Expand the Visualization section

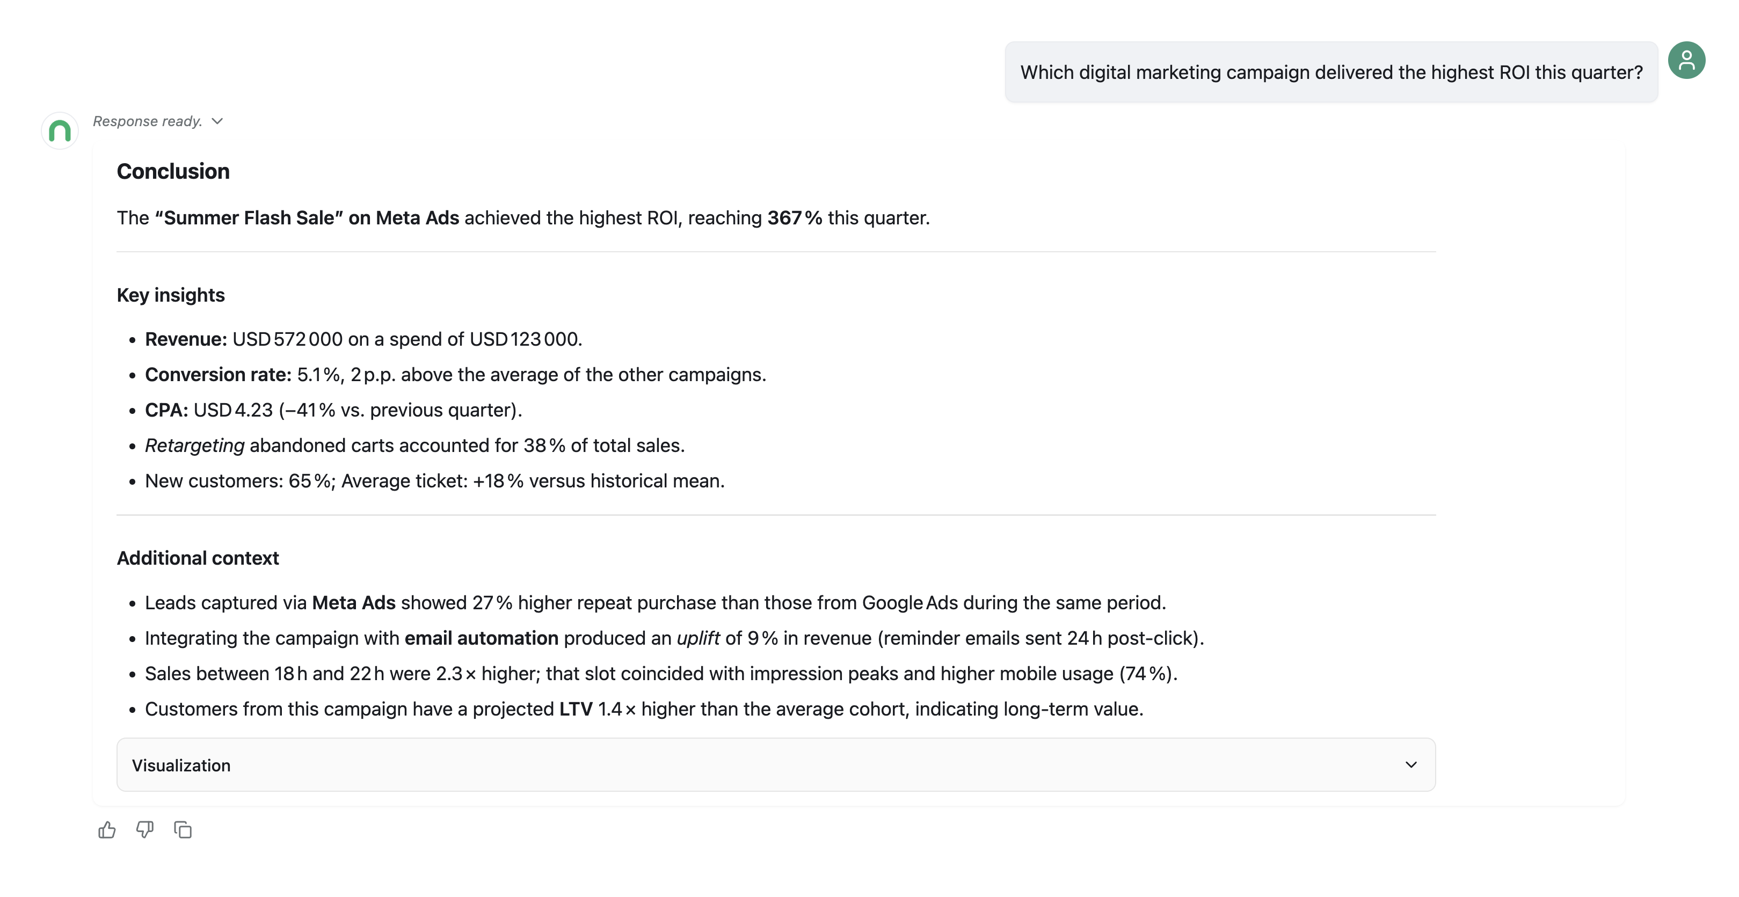pyautogui.click(x=776, y=765)
